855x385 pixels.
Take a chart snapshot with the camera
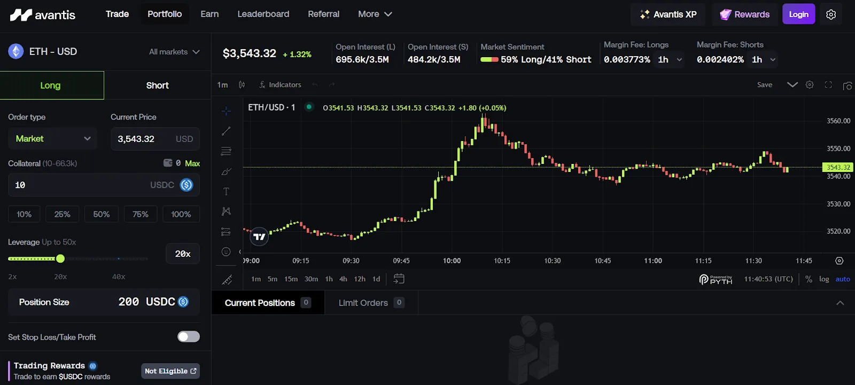(848, 85)
